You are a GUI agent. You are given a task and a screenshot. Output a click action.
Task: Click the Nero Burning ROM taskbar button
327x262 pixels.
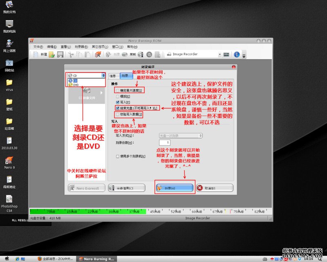[x=96, y=259]
